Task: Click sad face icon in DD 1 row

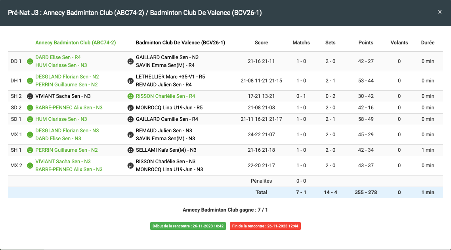Action: pyautogui.click(x=130, y=61)
